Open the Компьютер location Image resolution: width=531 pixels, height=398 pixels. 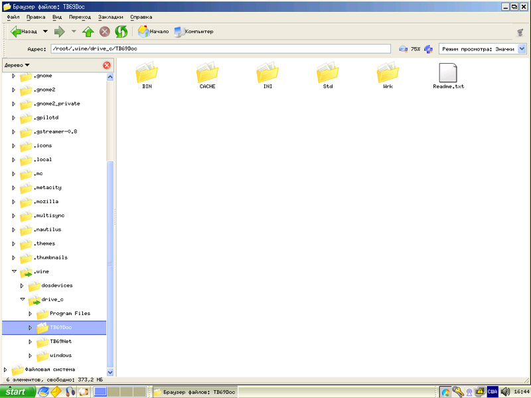(x=194, y=31)
